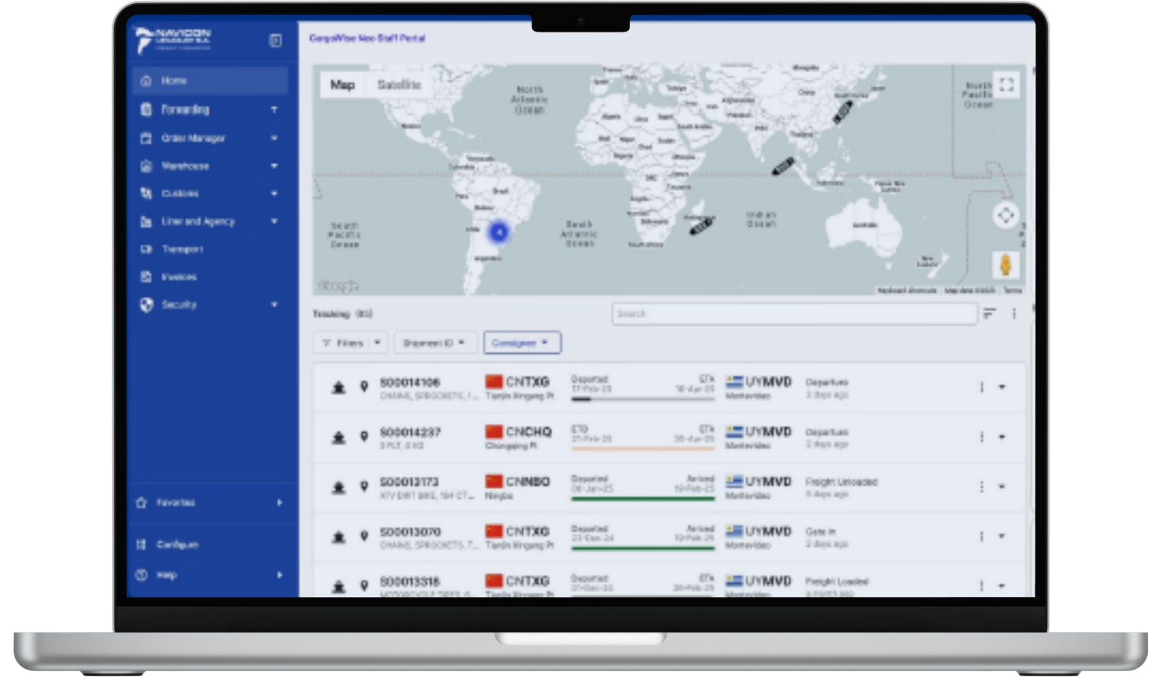Viewport: 1149px width, 683px height.
Task: Expand the Warehouse submenu arrow
Action: click(274, 166)
